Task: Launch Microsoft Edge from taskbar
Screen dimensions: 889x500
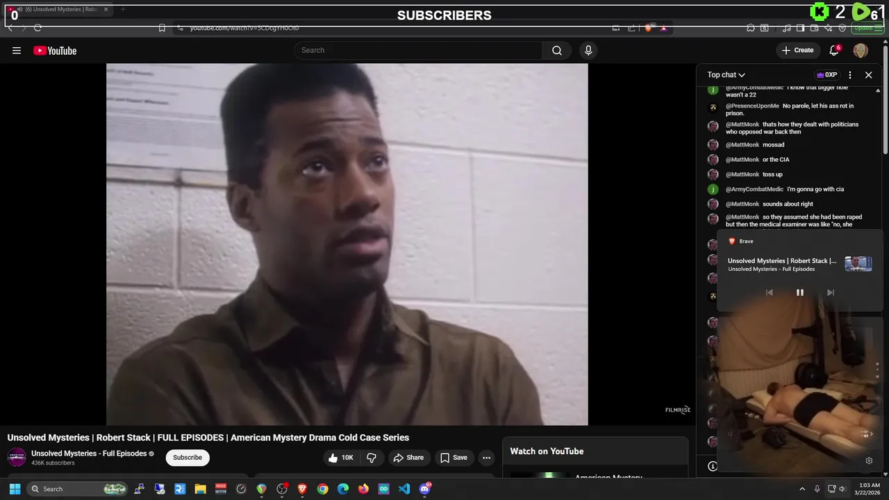Action: click(343, 489)
